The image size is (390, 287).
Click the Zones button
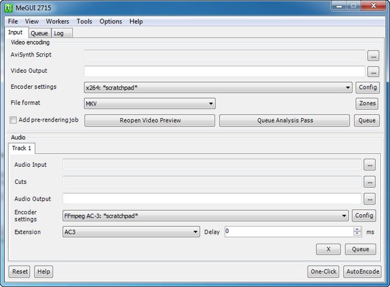[367, 103]
